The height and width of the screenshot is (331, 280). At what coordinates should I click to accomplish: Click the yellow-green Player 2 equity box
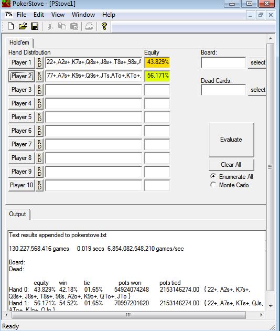[157, 76]
